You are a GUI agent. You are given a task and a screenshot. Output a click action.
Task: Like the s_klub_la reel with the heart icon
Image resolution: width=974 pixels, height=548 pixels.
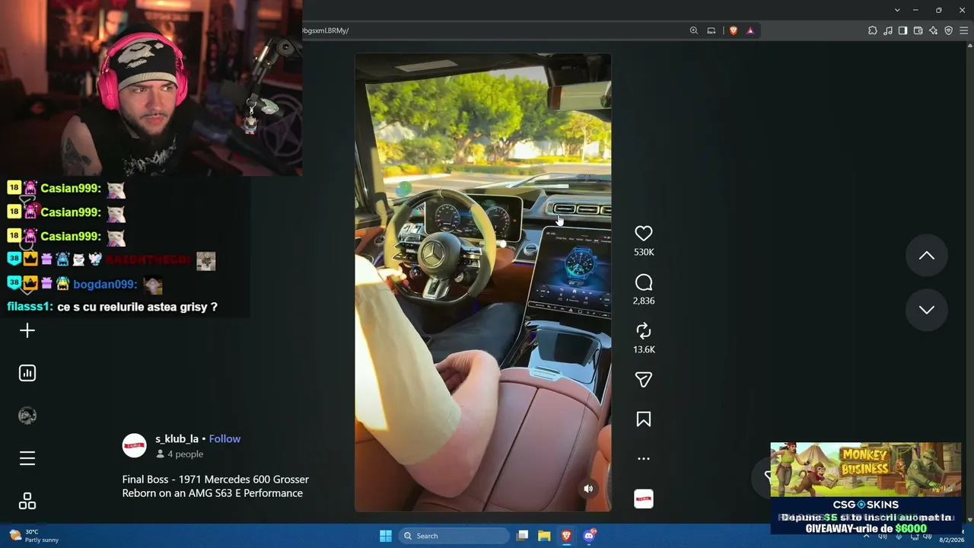644,234
